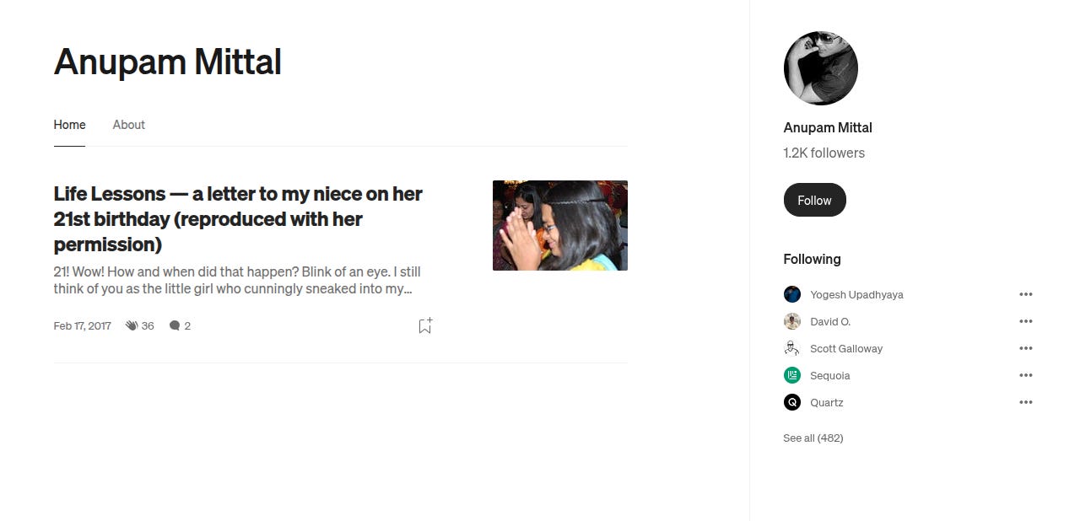
Task: Open the See all (482) link
Action: 813,438
